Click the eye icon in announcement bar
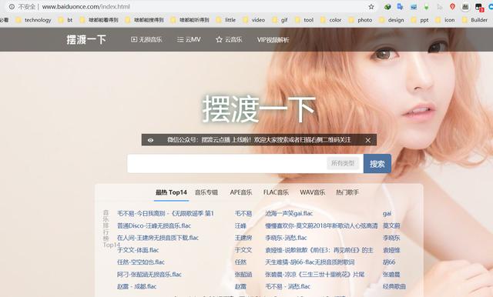The height and width of the screenshot is (297, 493). click(151, 140)
